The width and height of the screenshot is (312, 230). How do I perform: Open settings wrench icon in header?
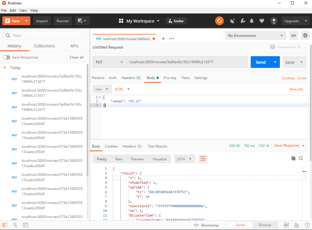click(x=243, y=21)
